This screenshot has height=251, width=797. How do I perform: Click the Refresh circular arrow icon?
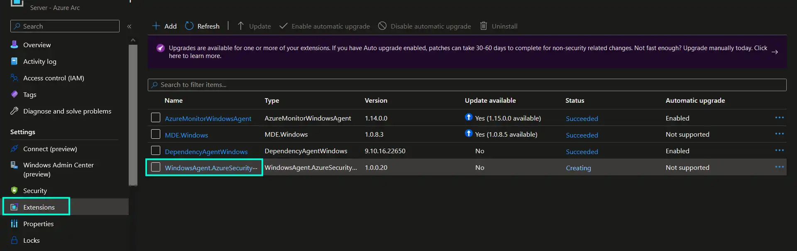tap(189, 26)
